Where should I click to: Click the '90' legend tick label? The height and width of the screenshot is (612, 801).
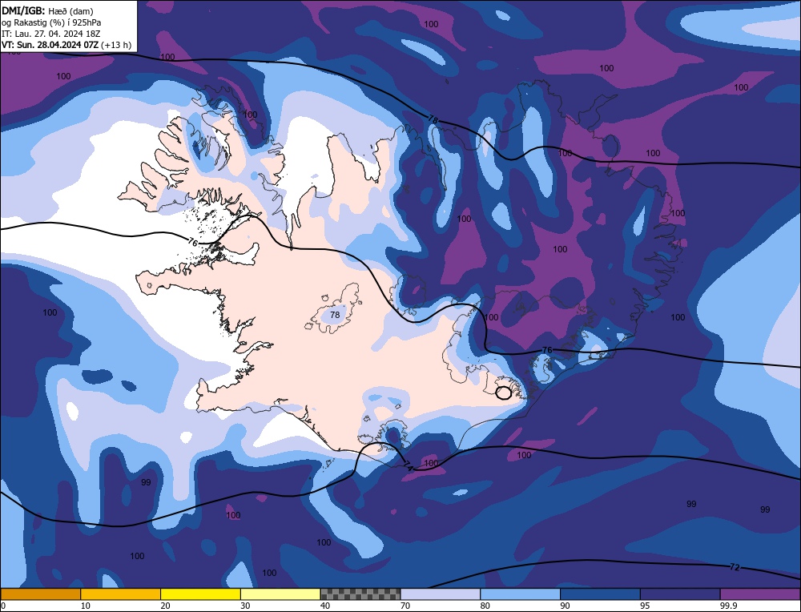pos(565,606)
